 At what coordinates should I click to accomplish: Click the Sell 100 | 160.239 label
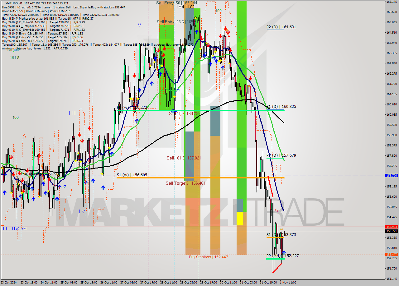point(185,114)
